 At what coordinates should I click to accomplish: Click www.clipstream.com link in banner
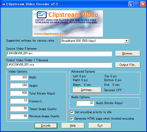point(50,34)
